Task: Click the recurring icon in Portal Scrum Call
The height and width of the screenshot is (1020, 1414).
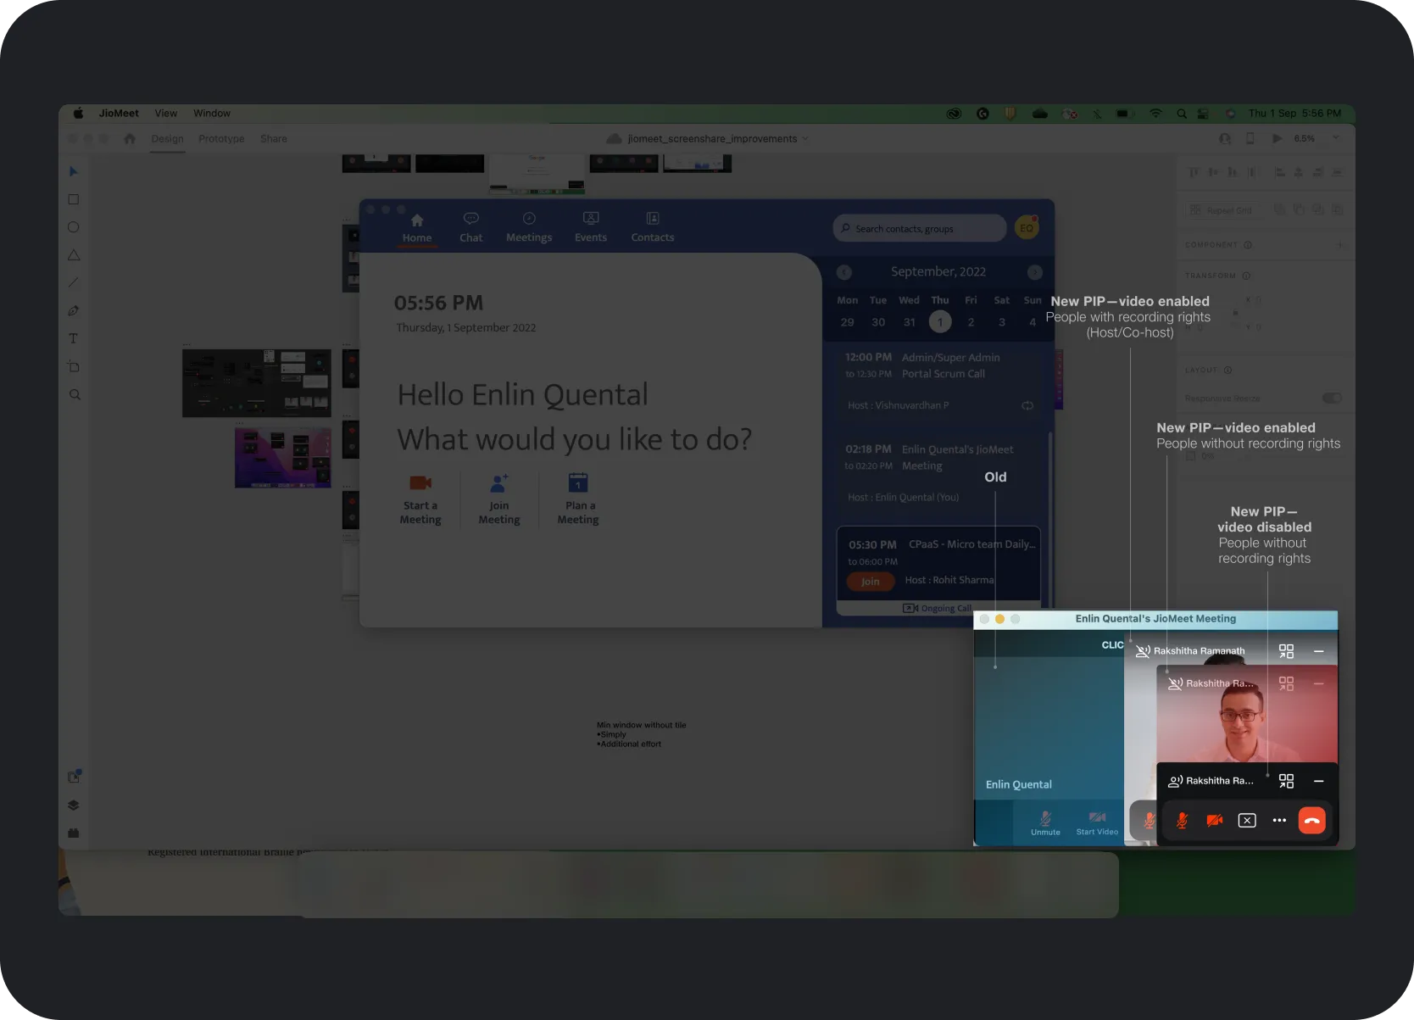Action: pos(1027,405)
